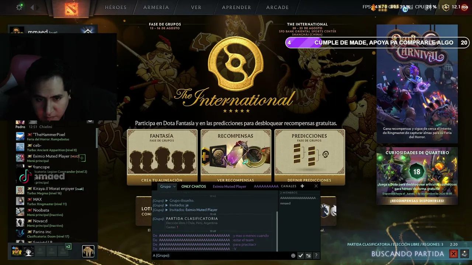Open the emoticon picker in chat

[x=293, y=255]
